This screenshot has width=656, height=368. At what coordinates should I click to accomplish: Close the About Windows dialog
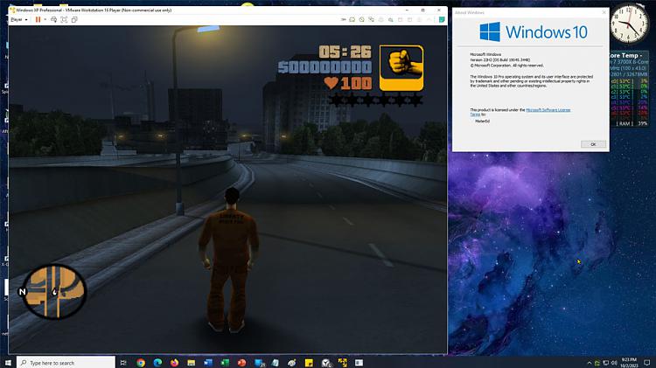[x=604, y=12]
